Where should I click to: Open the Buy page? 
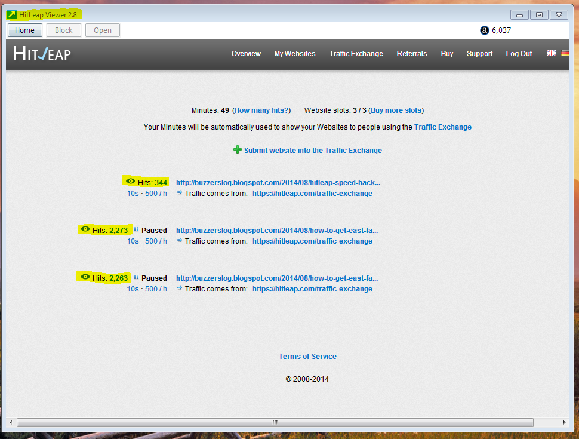tap(447, 54)
